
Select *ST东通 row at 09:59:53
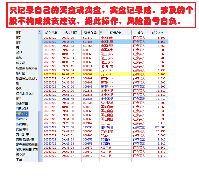105,152
